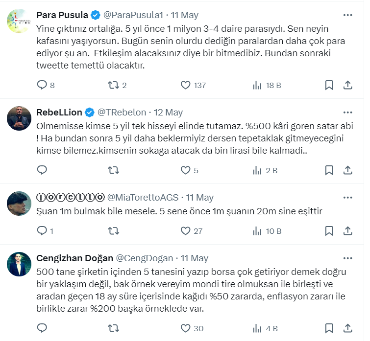Bookmark RebeLLion's tweet
This screenshot has height=341, width=370.
pyautogui.click(x=329, y=170)
